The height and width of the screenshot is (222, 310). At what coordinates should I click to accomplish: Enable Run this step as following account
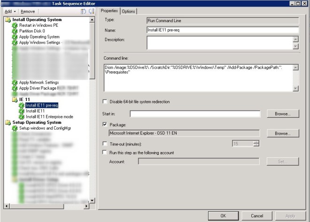(x=105, y=153)
